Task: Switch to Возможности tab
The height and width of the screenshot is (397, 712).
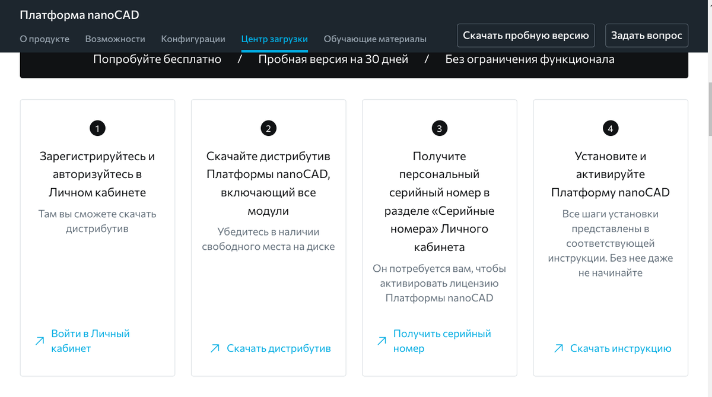Action: (x=115, y=39)
